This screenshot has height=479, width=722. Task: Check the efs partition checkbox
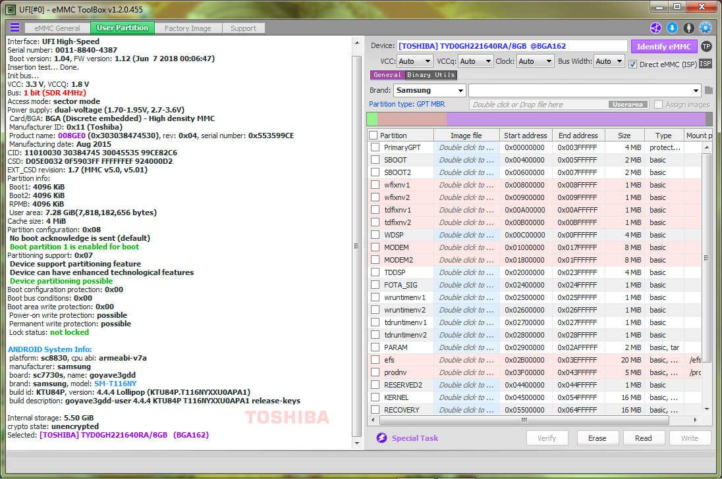click(375, 359)
